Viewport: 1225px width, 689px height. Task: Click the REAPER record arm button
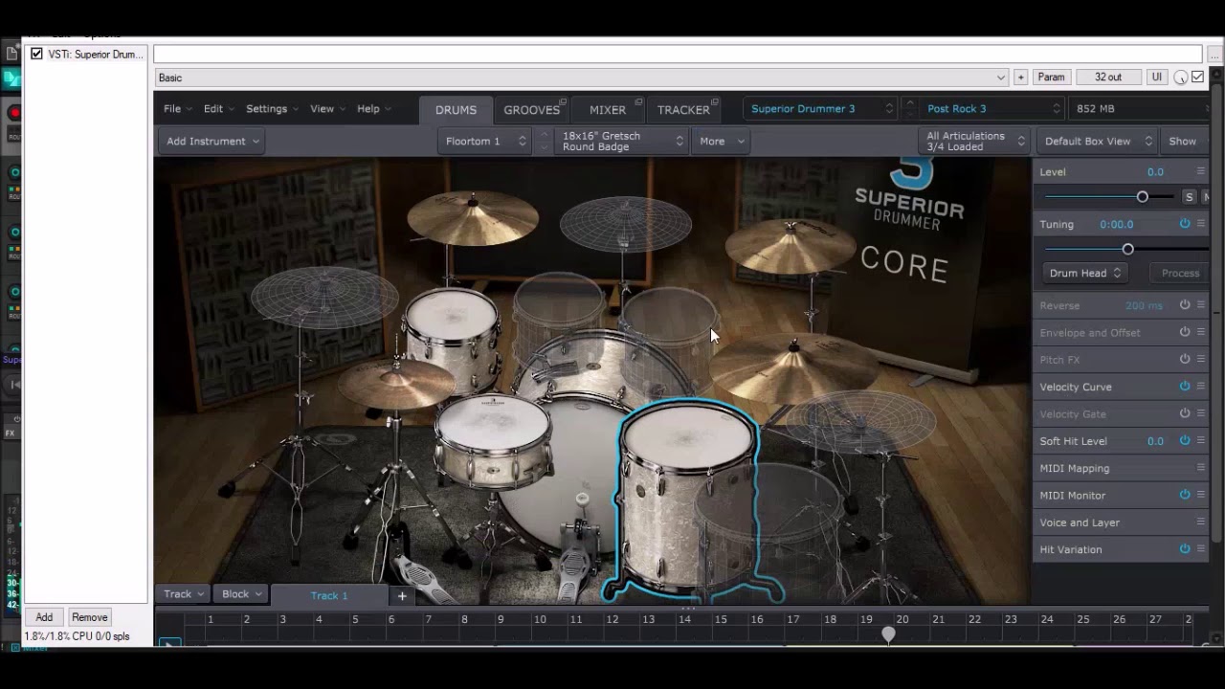coord(14,113)
